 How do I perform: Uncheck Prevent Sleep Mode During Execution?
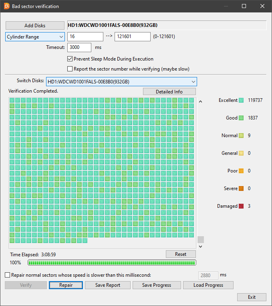click(x=70, y=59)
